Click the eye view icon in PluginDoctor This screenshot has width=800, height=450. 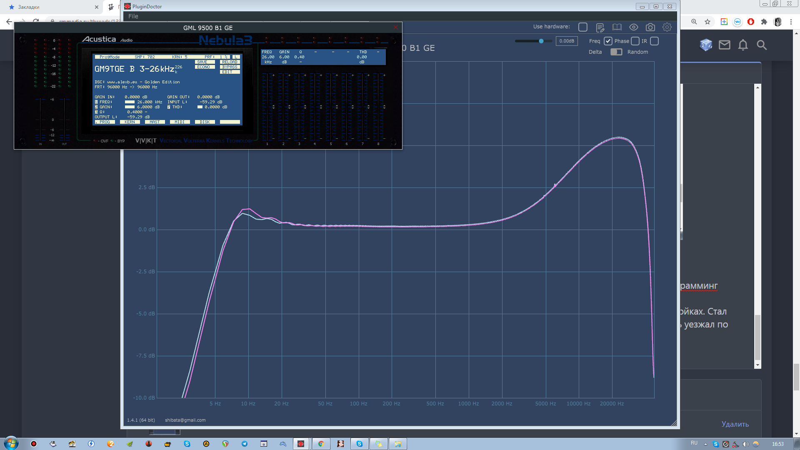click(633, 27)
